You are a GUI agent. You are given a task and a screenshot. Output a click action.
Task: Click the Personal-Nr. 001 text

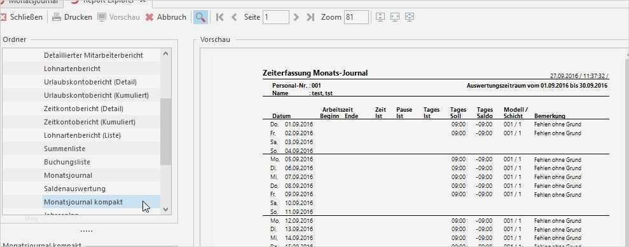click(296, 86)
